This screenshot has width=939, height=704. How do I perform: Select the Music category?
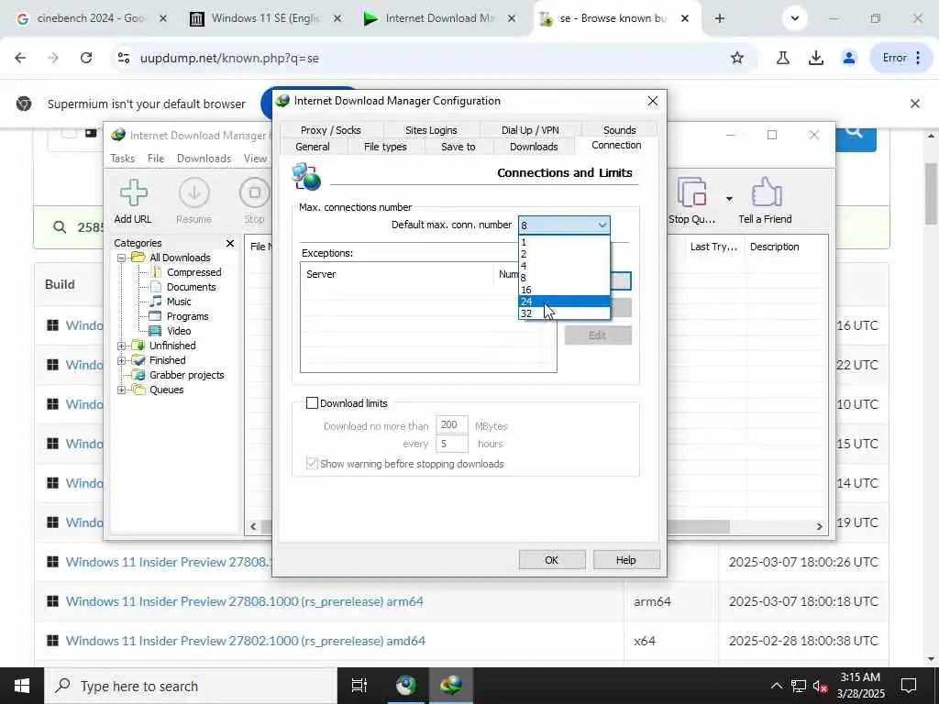(x=179, y=302)
